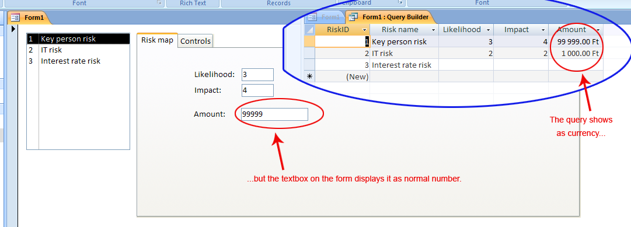Click the Impact column header
The image size is (631, 227).
pos(521,29)
